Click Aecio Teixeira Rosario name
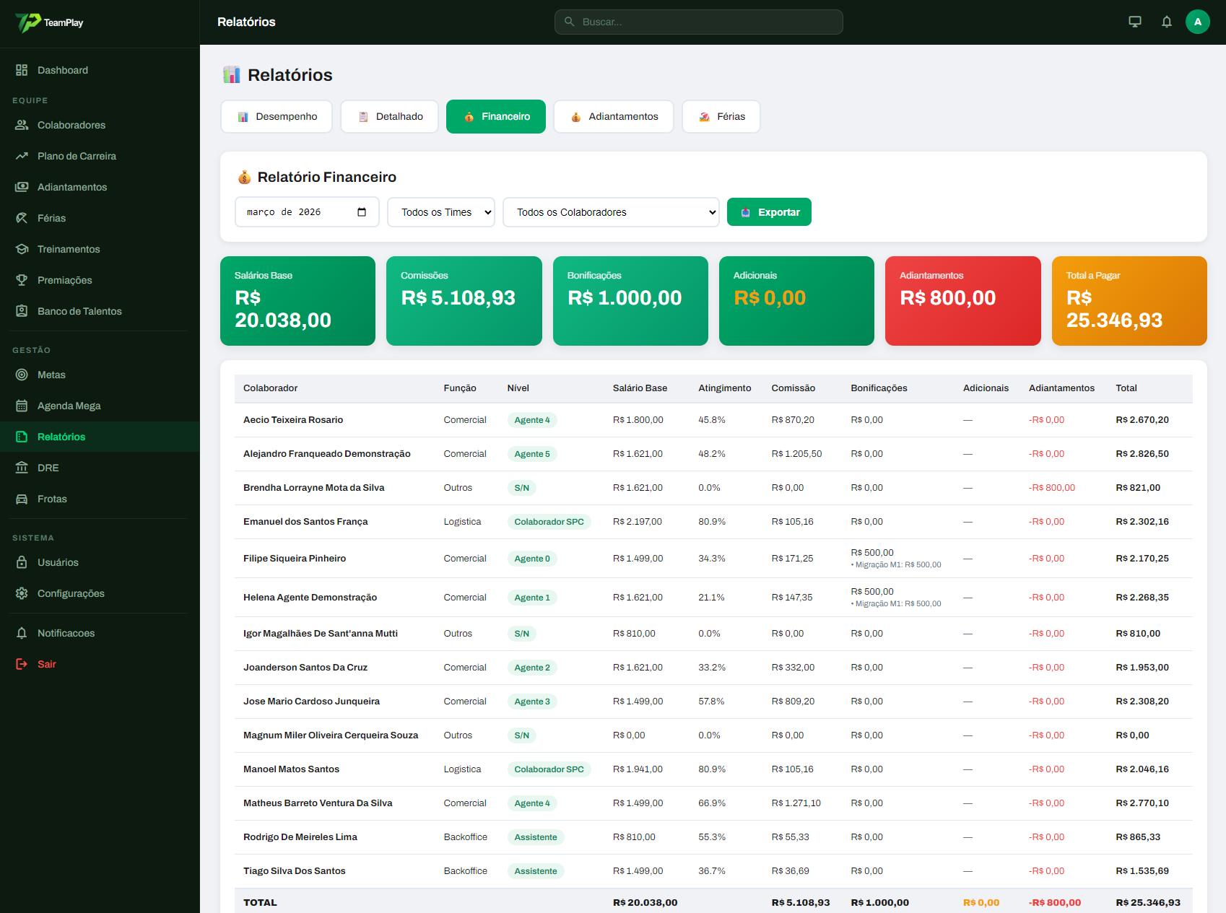 click(293, 420)
